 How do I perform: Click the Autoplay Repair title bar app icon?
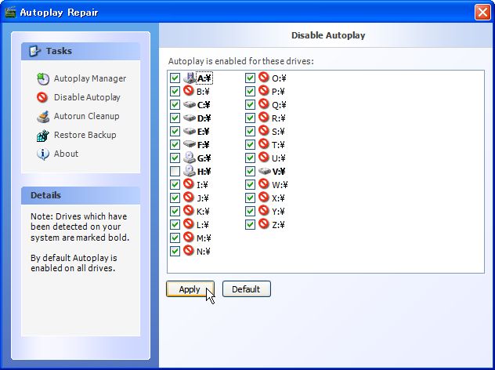coord(10,13)
